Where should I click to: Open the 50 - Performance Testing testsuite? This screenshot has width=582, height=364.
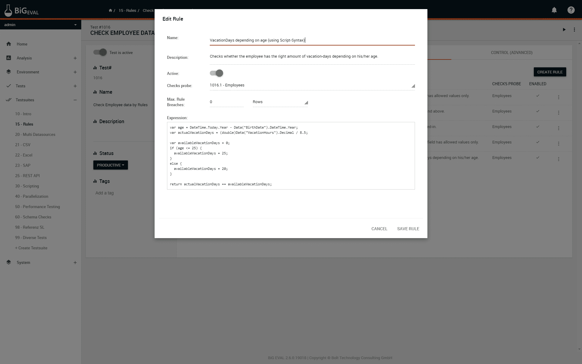pos(38,207)
